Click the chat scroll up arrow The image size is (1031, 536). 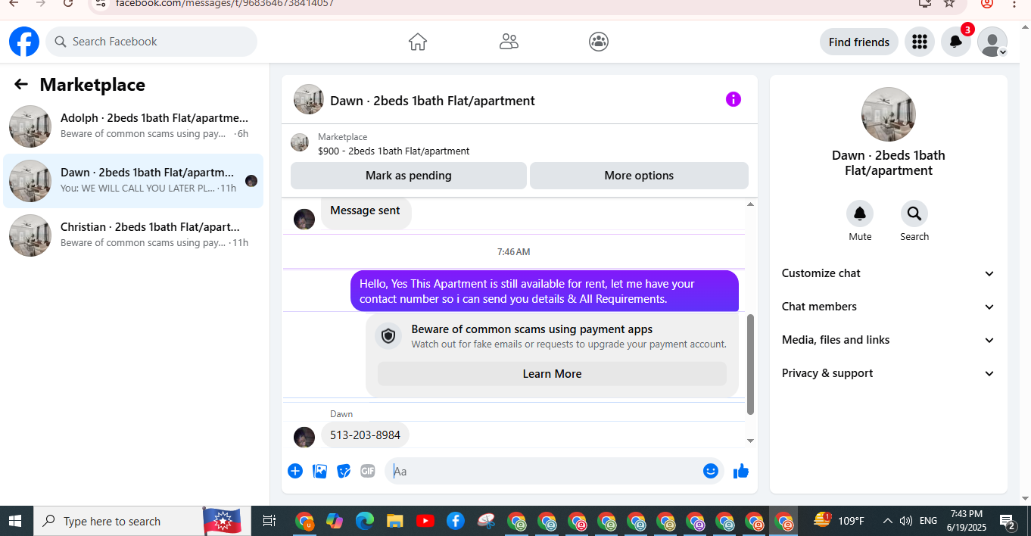[750, 204]
